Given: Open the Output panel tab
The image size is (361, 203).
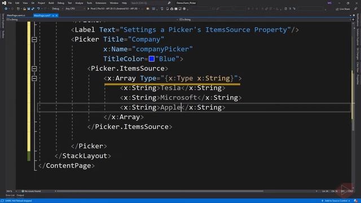Looking at the screenshot, I should [x=20, y=196].
